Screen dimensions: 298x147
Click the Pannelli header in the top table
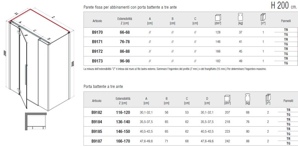click(286, 21)
